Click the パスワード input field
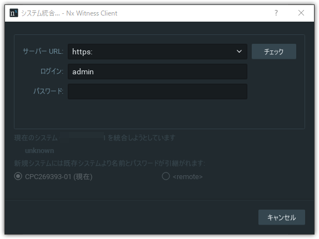319x239 pixels. 157,91
